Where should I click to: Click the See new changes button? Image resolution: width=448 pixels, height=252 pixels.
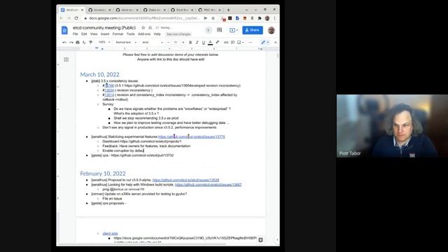coord(178,34)
